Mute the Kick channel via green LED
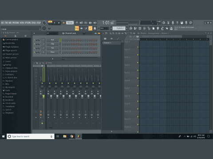Screen dimensions: 213x159 [x=35, y=40]
